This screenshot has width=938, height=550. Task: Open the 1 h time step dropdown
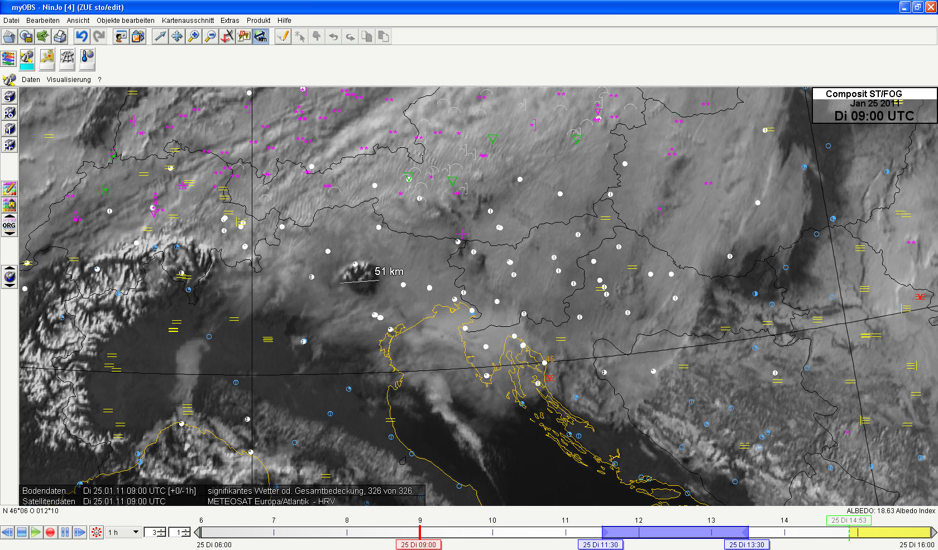click(x=123, y=532)
